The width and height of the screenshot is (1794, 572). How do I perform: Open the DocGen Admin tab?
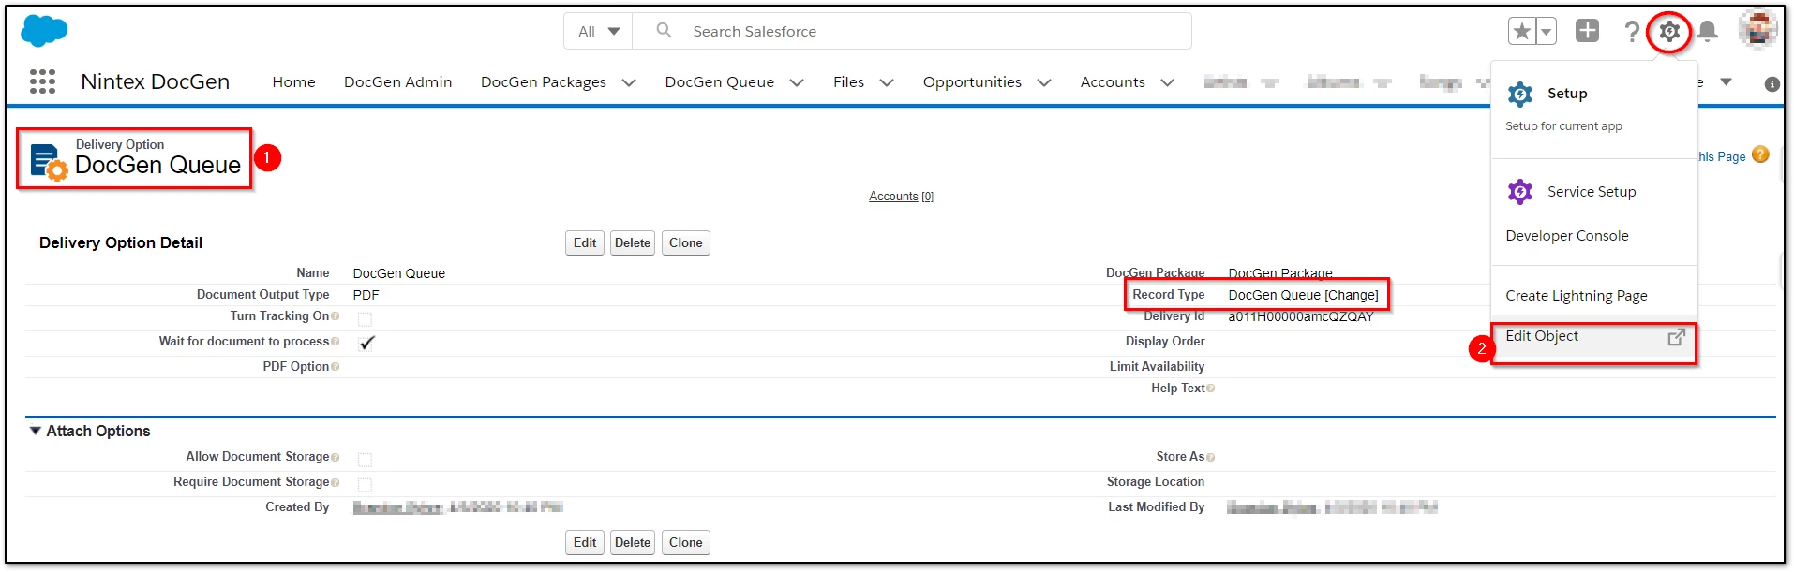(397, 82)
